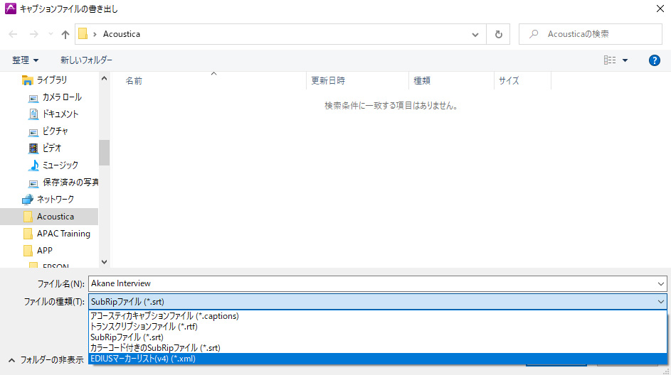Open view options dropdown arrow

click(625, 60)
